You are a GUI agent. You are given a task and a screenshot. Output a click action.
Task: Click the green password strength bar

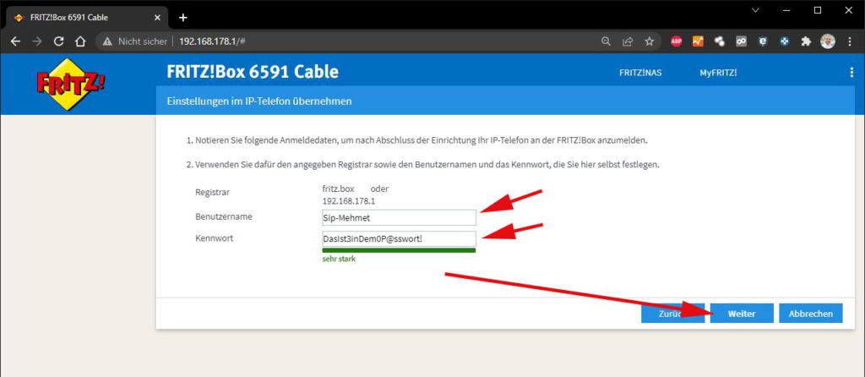point(399,250)
